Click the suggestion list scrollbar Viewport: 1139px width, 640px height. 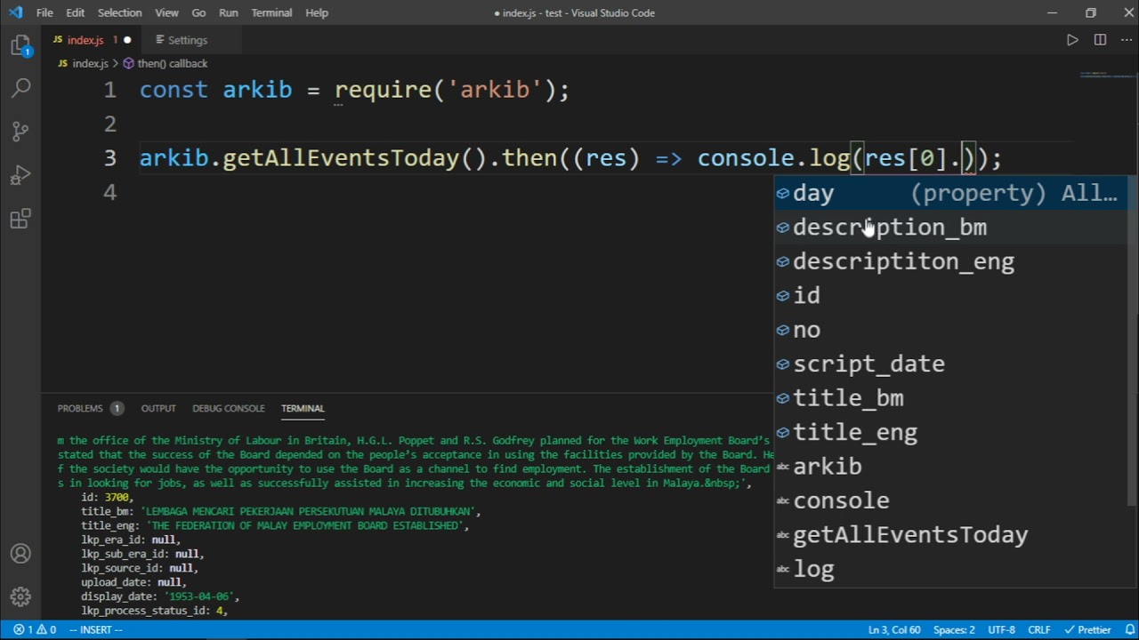[1132, 342]
